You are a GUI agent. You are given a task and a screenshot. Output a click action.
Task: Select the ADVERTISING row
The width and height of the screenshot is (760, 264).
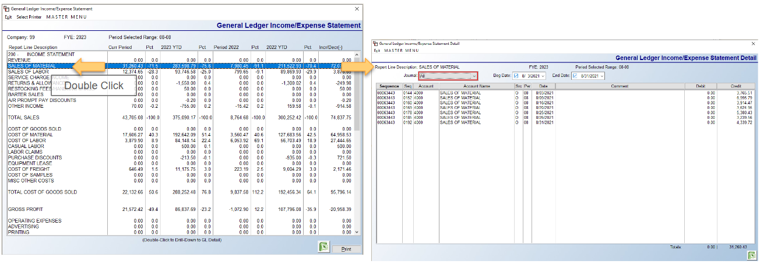click(x=181, y=227)
